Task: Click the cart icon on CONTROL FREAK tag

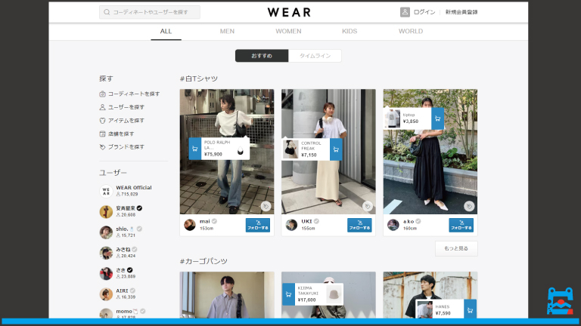Action: tap(336, 149)
